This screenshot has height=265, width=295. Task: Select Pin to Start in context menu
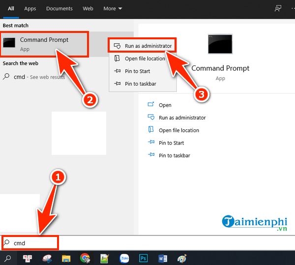[x=143, y=71]
